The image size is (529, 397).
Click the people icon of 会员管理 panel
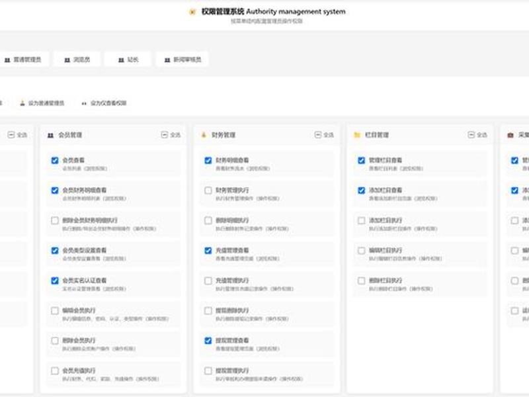pos(51,135)
